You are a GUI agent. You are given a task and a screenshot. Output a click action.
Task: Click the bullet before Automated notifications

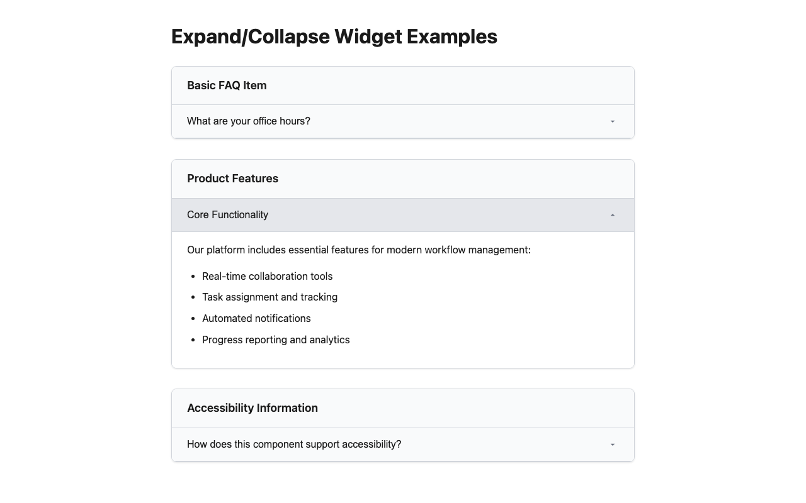tap(193, 319)
